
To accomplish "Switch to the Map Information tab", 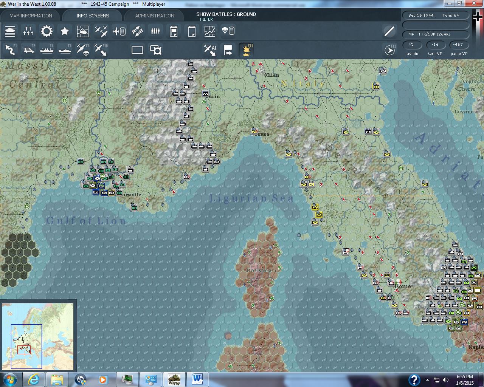I will [31, 15].
